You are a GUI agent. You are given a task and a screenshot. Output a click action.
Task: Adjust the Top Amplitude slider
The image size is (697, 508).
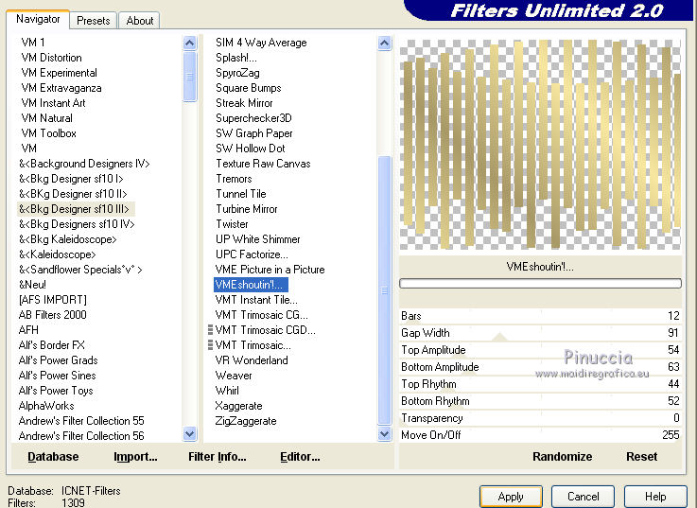click(540, 350)
